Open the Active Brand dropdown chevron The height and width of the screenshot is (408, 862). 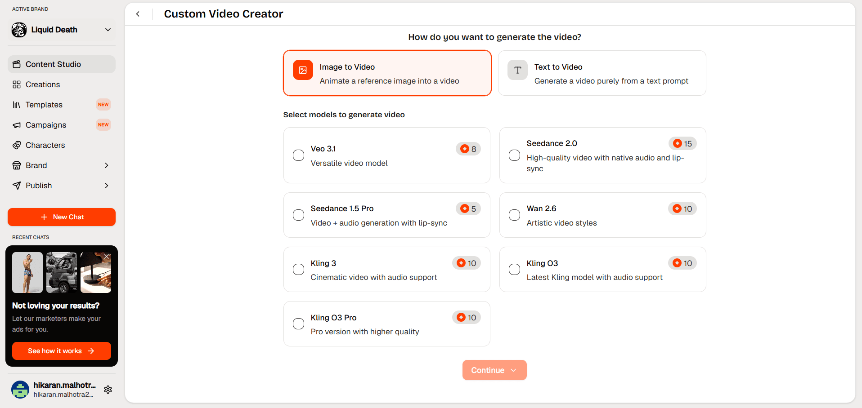tap(108, 30)
